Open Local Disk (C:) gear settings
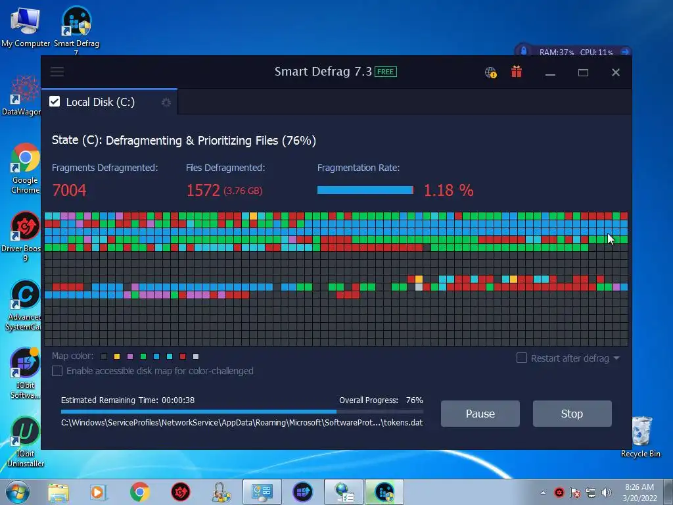The image size is (673, 505). (x=166, y=102)
